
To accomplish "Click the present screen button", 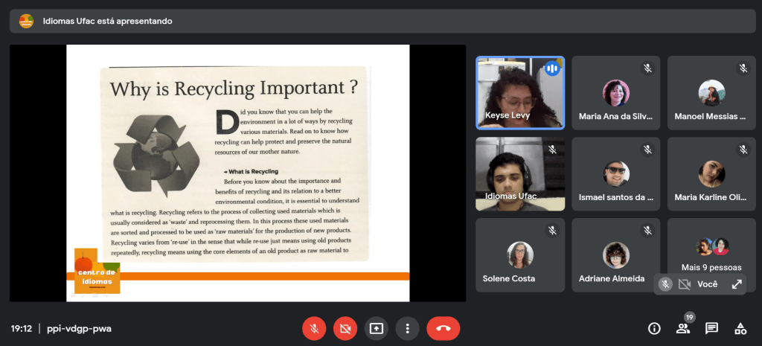I will [x=377, y=328].
